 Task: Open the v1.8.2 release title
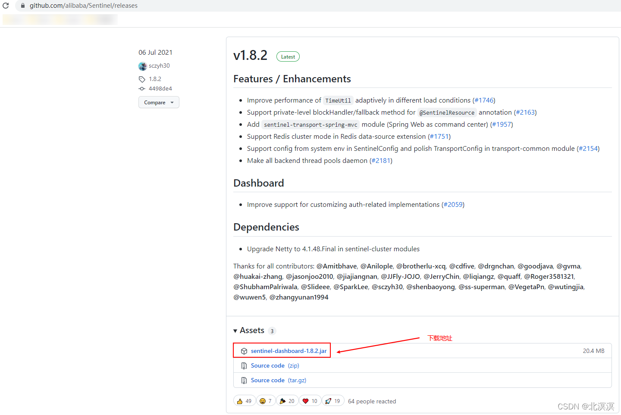coord(250,56)
